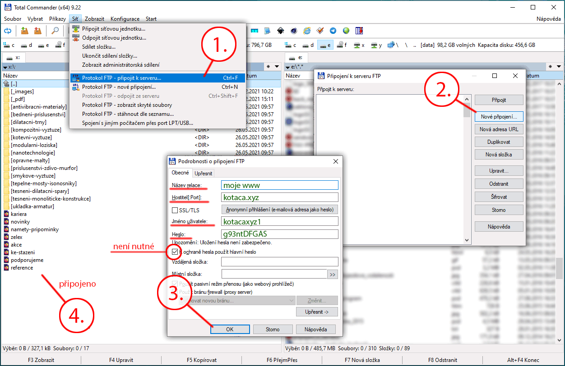Click the Hostitel[:Port] input field
565x366 pixels.
click(x=279, y=197)
